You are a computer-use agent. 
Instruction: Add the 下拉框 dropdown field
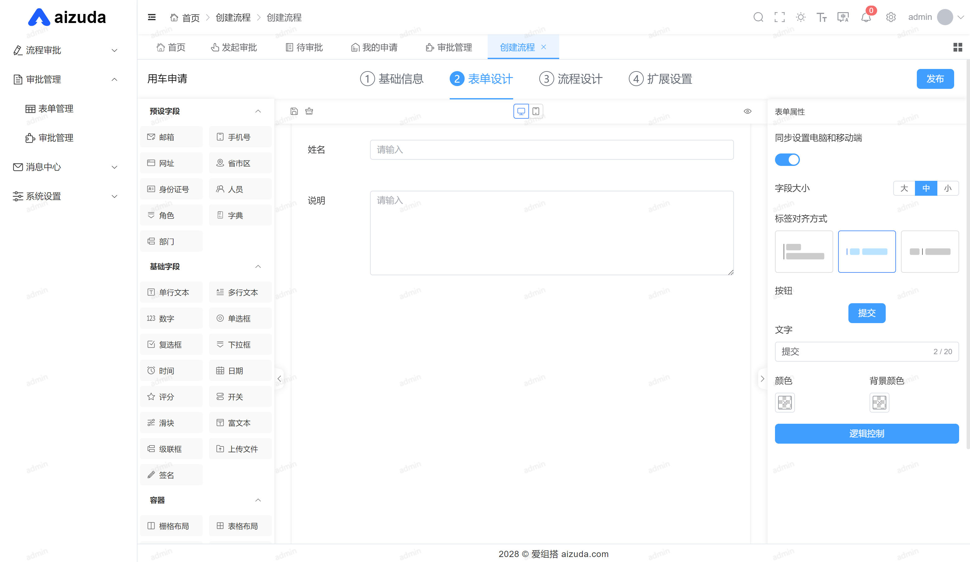(x=240, y=345)
